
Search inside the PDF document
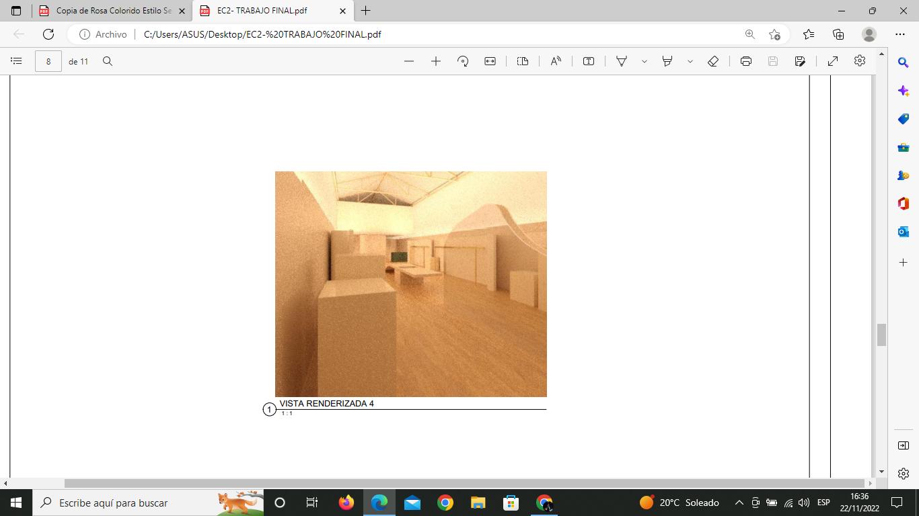108,61
